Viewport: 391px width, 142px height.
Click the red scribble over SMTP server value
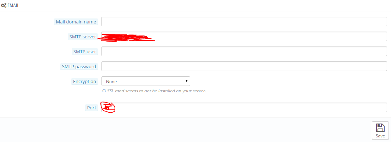pyautogui.click(x=126, y=38)
